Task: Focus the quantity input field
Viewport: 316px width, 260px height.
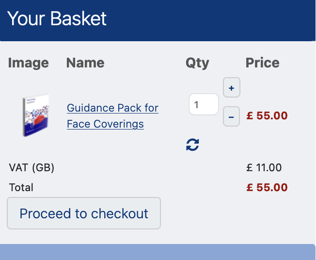Action: pyautogui.click(x=204, y=104)
